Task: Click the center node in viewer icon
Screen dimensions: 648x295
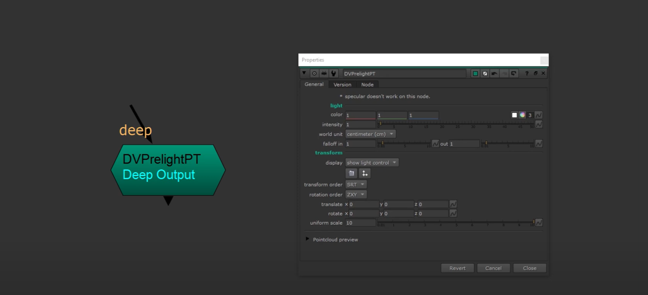Action: tap(314, 73)
